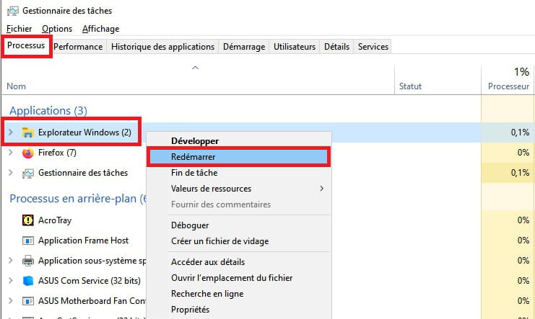
Task: Open the Fichier menu
Action: click(x=19, y=29)
